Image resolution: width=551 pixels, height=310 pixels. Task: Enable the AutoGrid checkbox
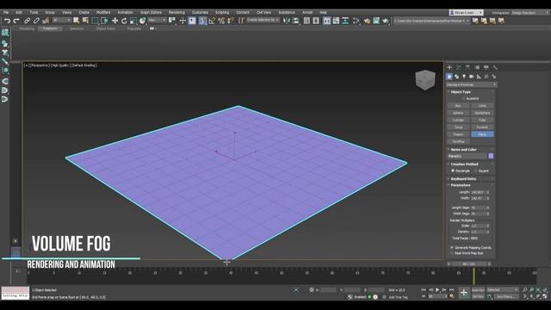464,99
